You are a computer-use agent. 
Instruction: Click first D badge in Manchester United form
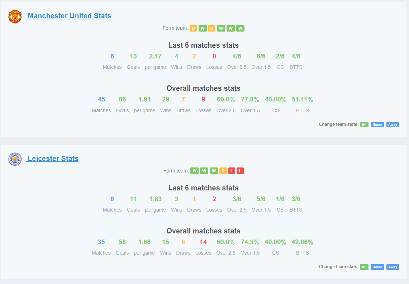point(193,28)
